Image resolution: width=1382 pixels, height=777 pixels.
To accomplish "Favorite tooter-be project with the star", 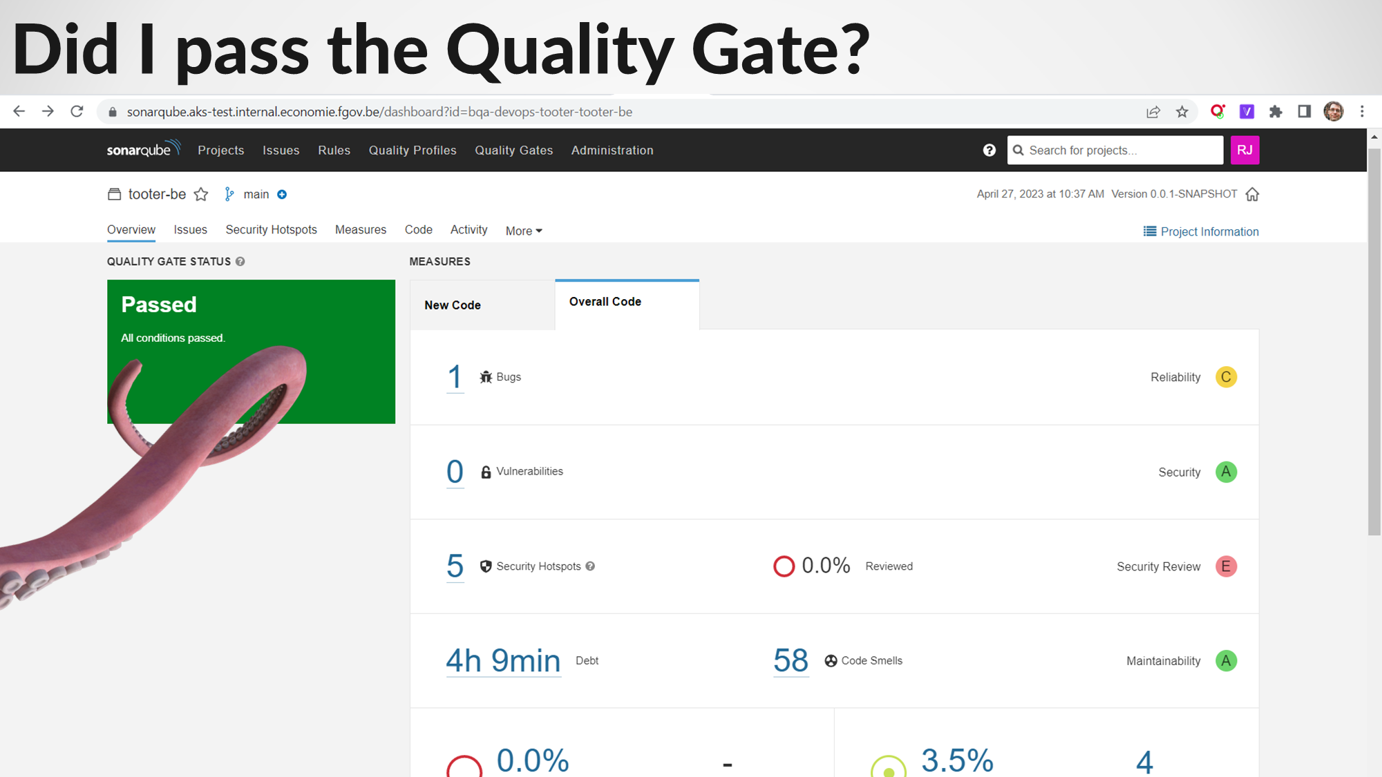I will (x=201, y=195).
